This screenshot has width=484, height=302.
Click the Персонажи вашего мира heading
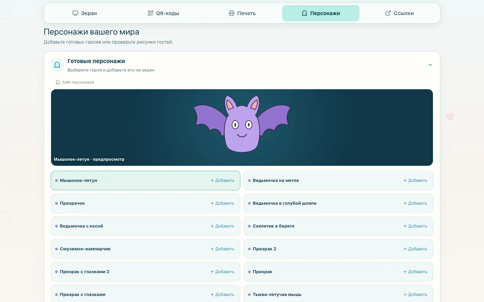(91, 32)
